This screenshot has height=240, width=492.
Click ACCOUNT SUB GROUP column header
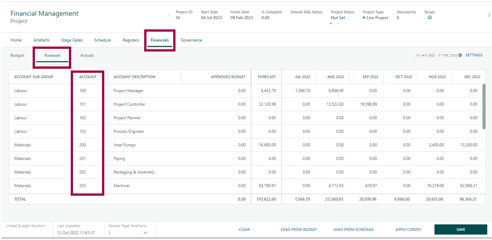click(x=34, y=77)
